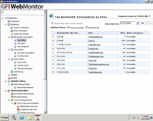Click the Download Control Policies icon
The image size is (153, 121).
coord(12,94)
